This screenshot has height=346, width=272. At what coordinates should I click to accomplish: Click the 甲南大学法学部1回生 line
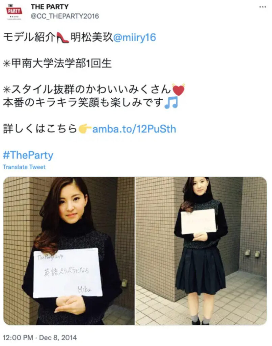click(57, 64)
